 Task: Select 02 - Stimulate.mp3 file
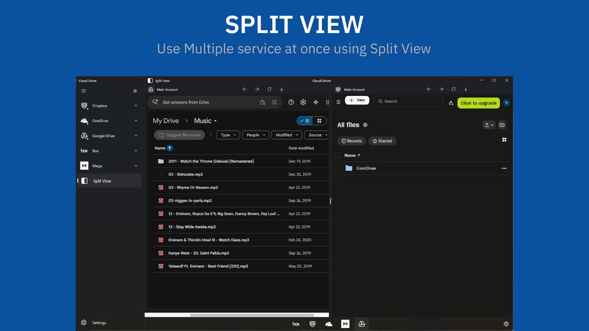point(241,174)
